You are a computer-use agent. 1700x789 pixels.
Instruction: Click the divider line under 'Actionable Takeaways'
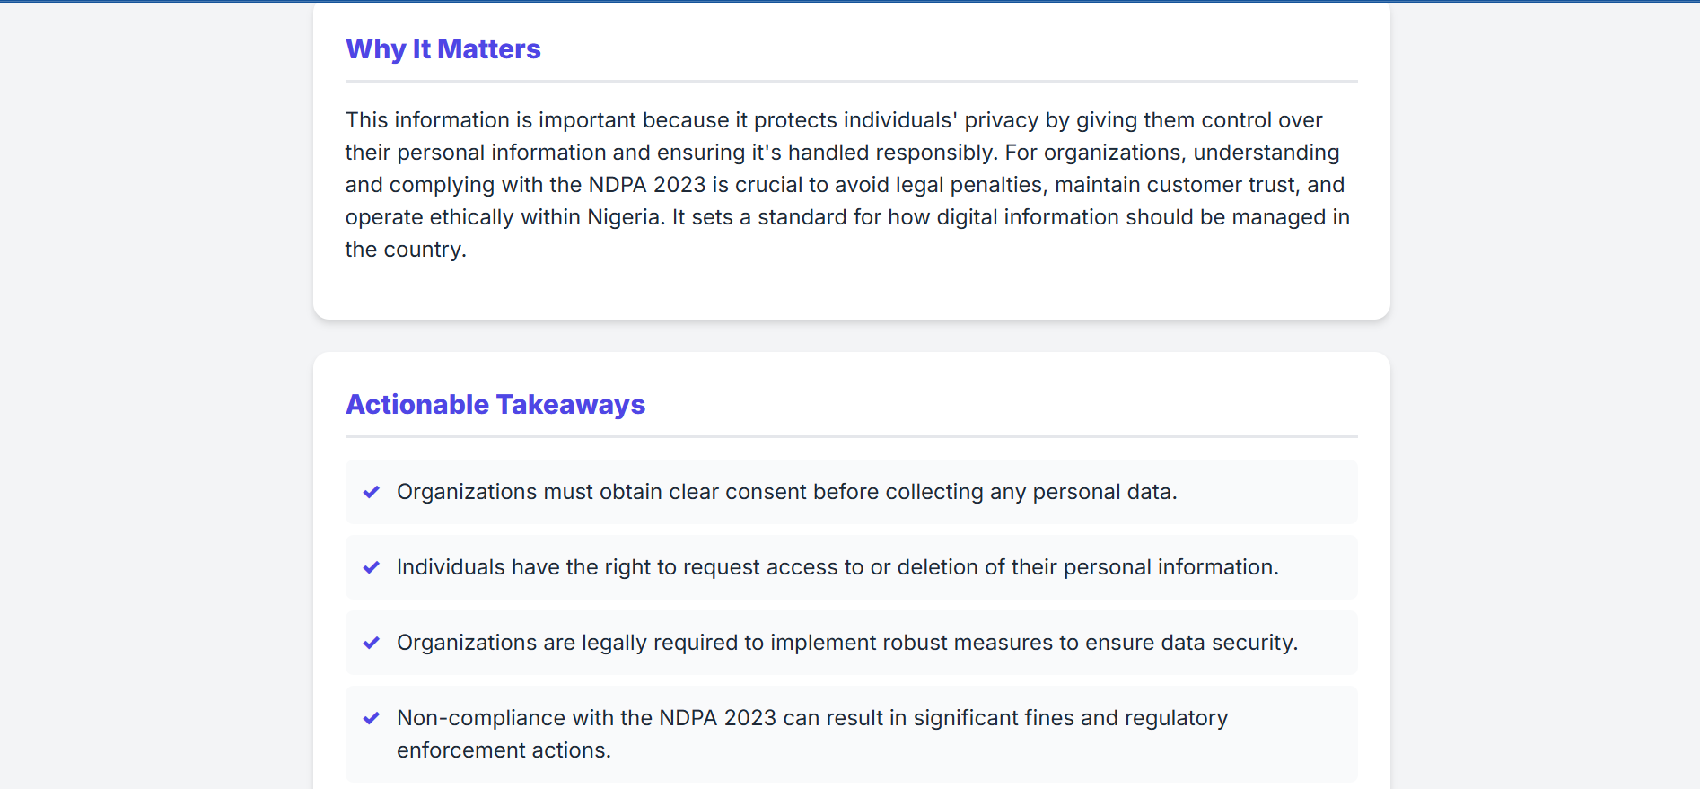pyautogui.click(x=851, y=437)
